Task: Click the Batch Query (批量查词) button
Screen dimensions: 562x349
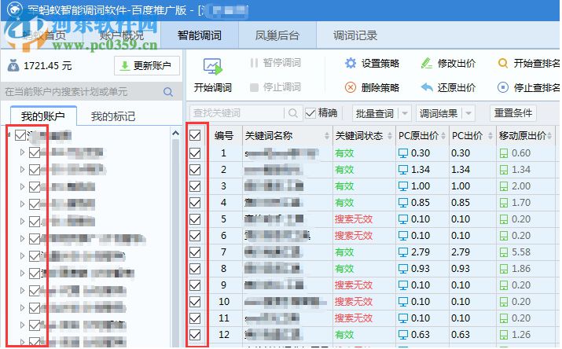Action: pos(375,114)
